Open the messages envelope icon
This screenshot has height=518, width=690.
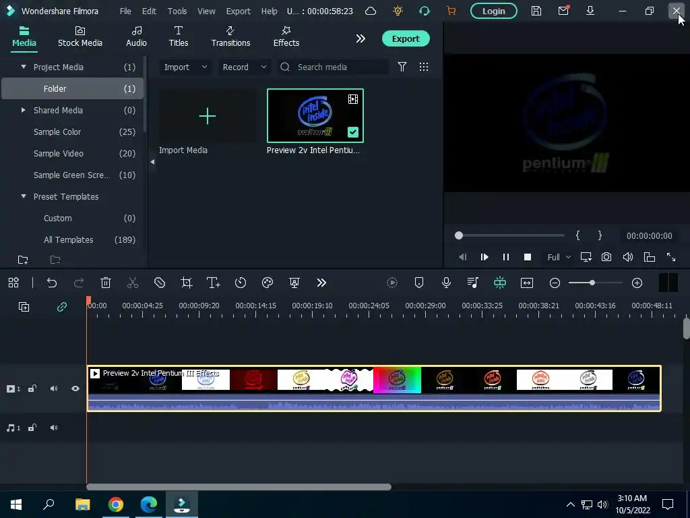pos(563,11)
